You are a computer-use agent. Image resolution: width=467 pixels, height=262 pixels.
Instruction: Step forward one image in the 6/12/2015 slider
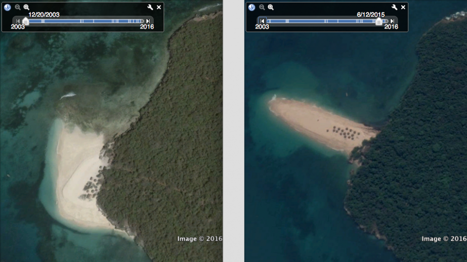tap(392, 21)
